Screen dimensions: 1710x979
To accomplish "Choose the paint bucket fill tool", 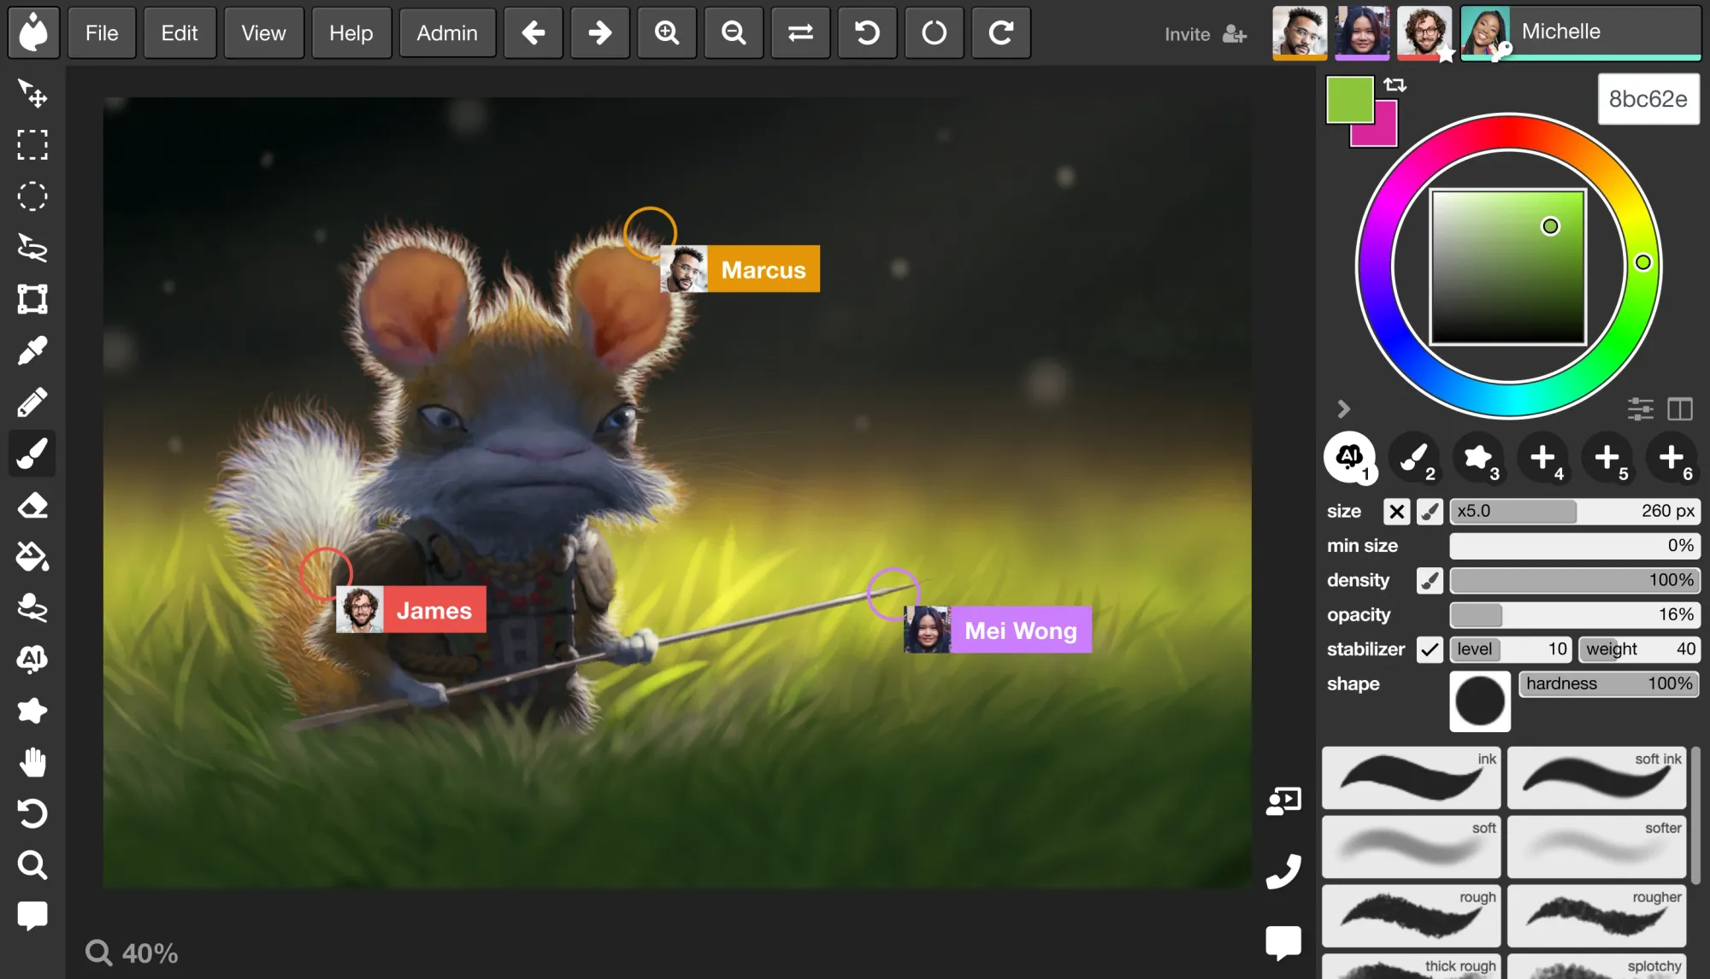I will pyautogui.click(x=32, y=556).
